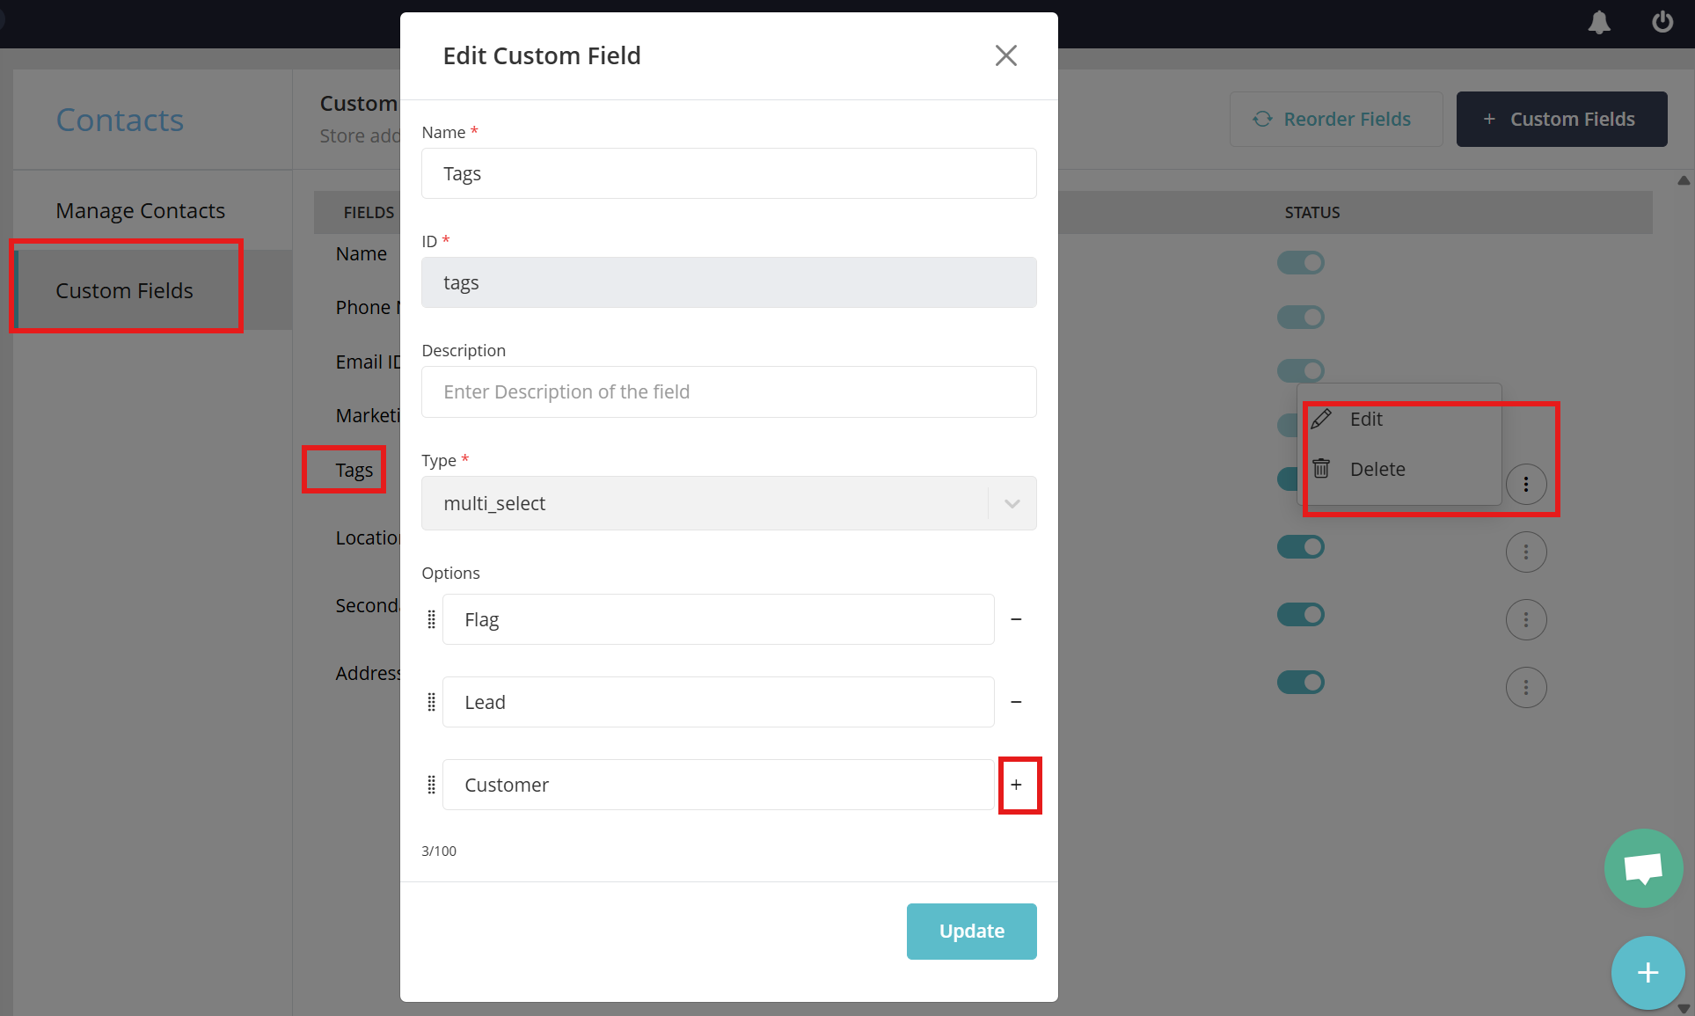1695x1016 pixels.
Task: Add new option with plus icon
Action: click(1017, 785)
